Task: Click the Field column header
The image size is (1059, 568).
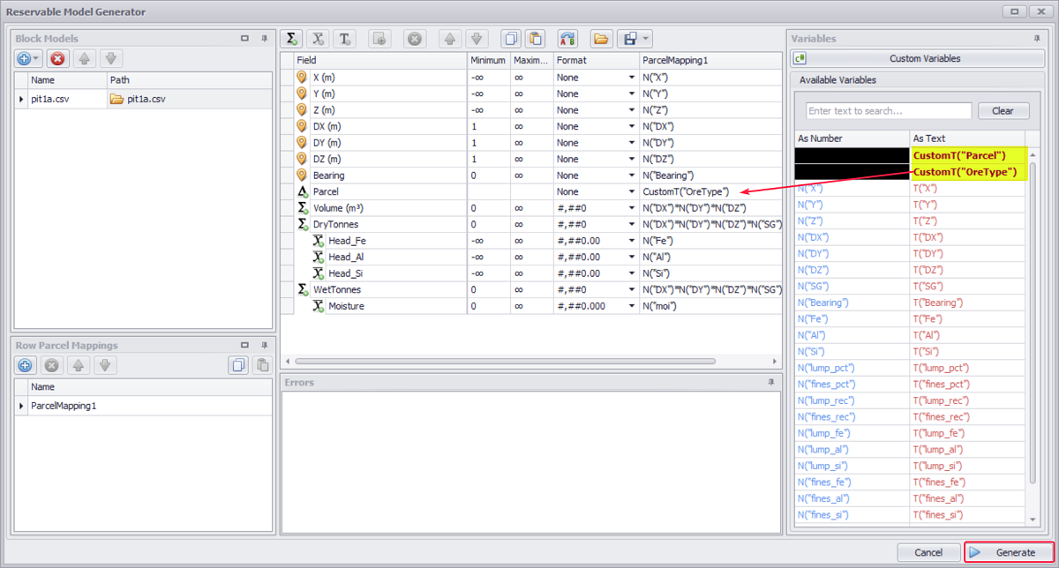Action: pyautogui.click(x=379, y=61)
